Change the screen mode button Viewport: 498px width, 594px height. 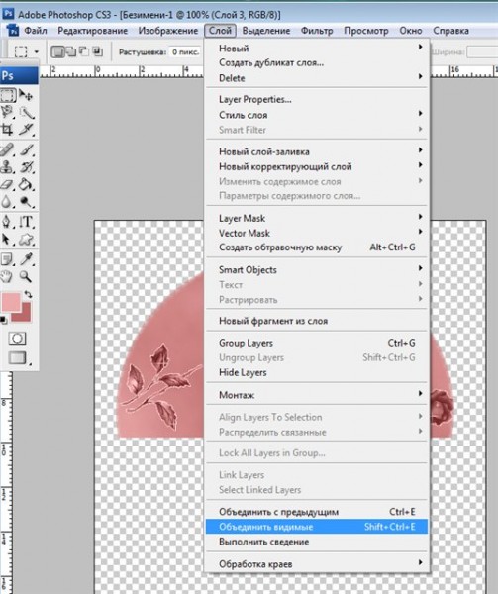18,357
